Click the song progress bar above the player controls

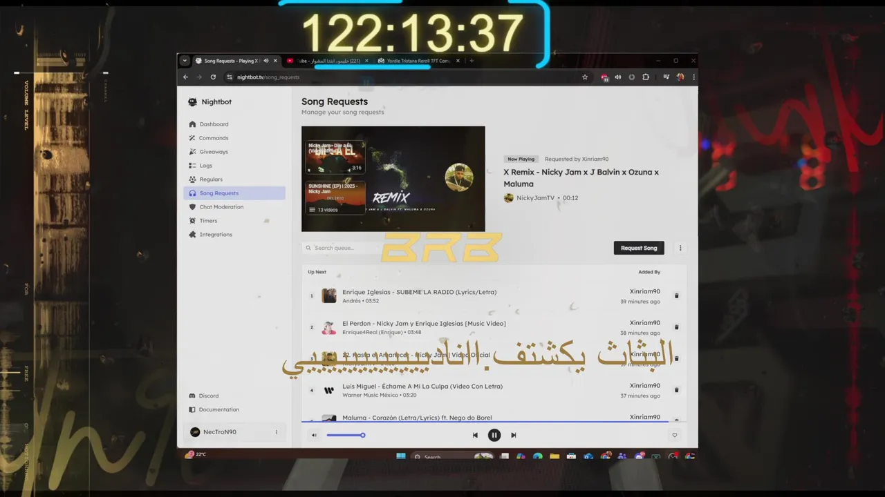tap(494, 421)
